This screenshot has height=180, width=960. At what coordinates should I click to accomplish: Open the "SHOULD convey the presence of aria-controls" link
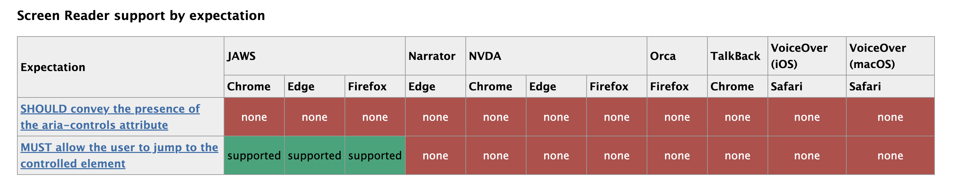click(x=110, y=109)
